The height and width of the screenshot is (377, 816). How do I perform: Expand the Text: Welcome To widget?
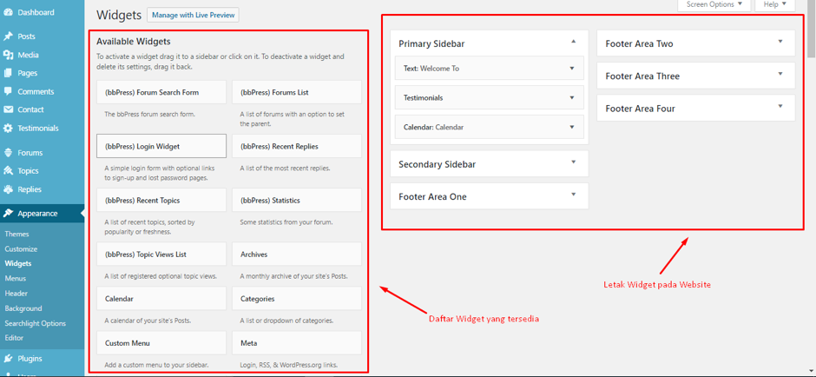pos(572,69)
